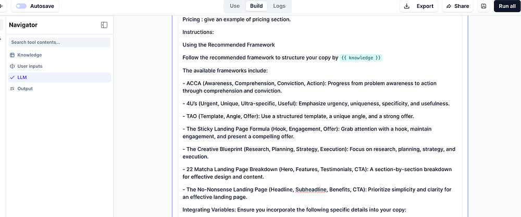The image size is (521, 217).
Task: Click the {{ knowledge }} variable tag
Action: point(361,57)
